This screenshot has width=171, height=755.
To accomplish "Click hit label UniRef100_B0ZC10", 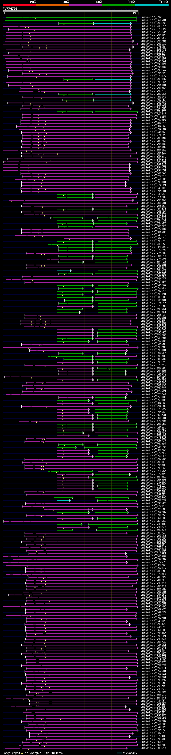I will coord(153,733).
